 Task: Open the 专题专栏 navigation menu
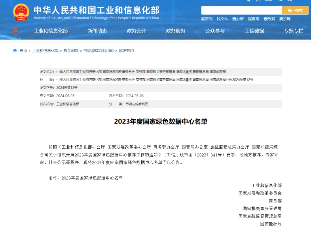pyautogui.click(x=293, y=31)
